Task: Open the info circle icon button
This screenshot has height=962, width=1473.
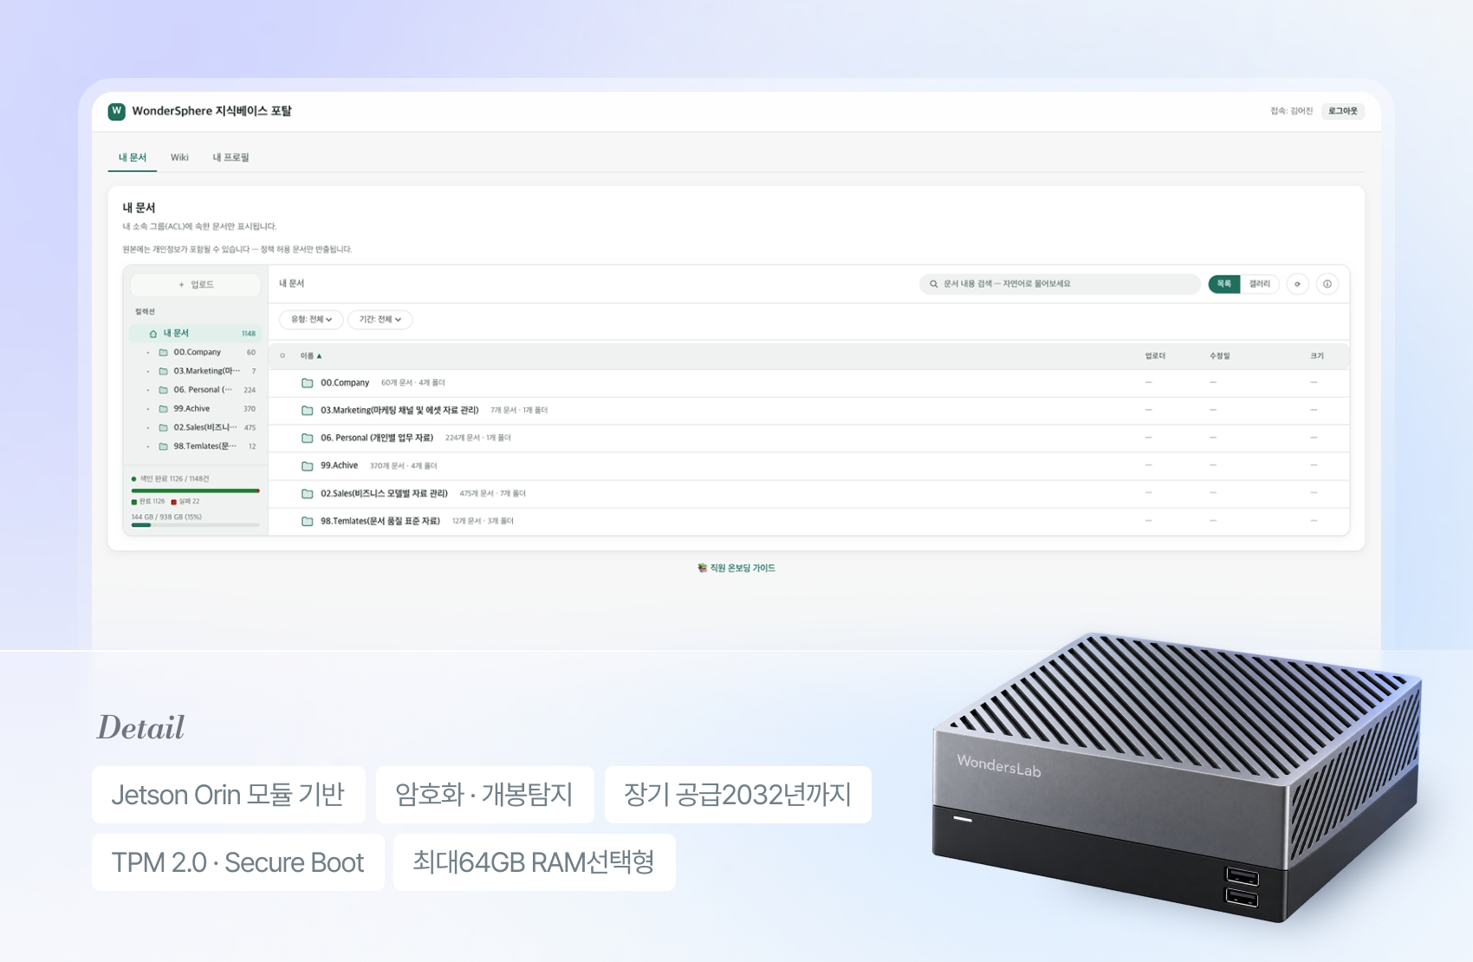Action: click(x=1327, y=284)
